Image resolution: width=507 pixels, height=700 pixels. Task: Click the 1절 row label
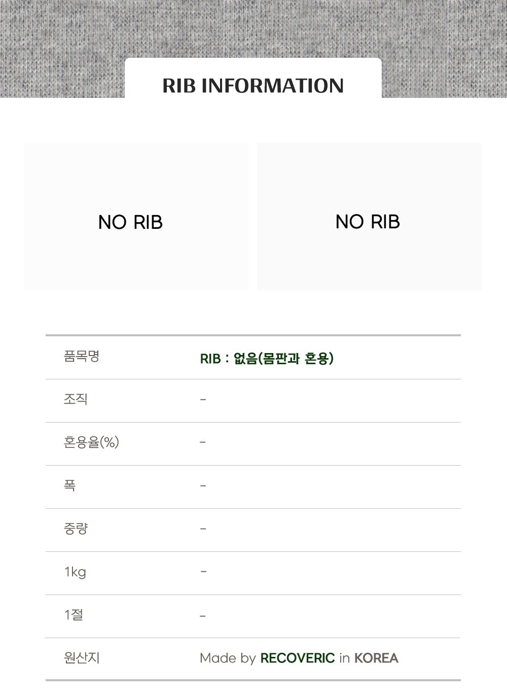coord(74,615)
